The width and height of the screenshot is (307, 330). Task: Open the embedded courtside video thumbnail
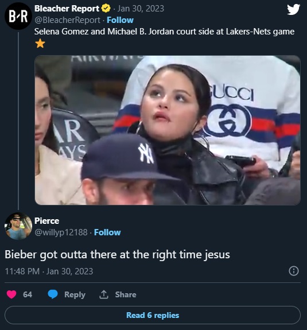pos(168,130)
